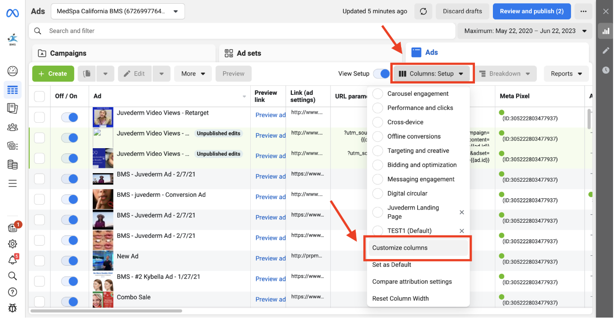
Task: Close the right side panel with X
Action: coord(605,11)
